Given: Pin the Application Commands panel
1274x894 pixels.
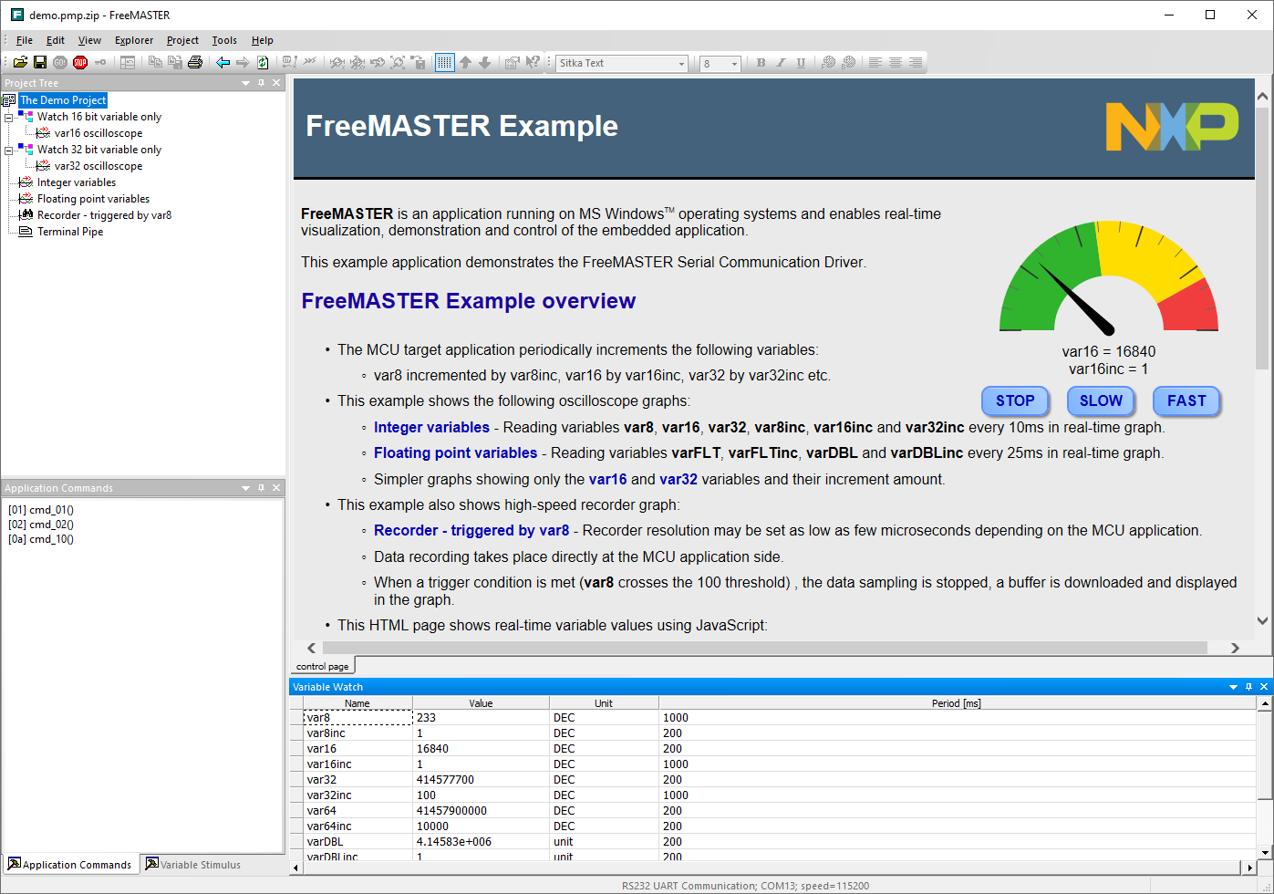Looking at the screenshot, I should 262,488.
